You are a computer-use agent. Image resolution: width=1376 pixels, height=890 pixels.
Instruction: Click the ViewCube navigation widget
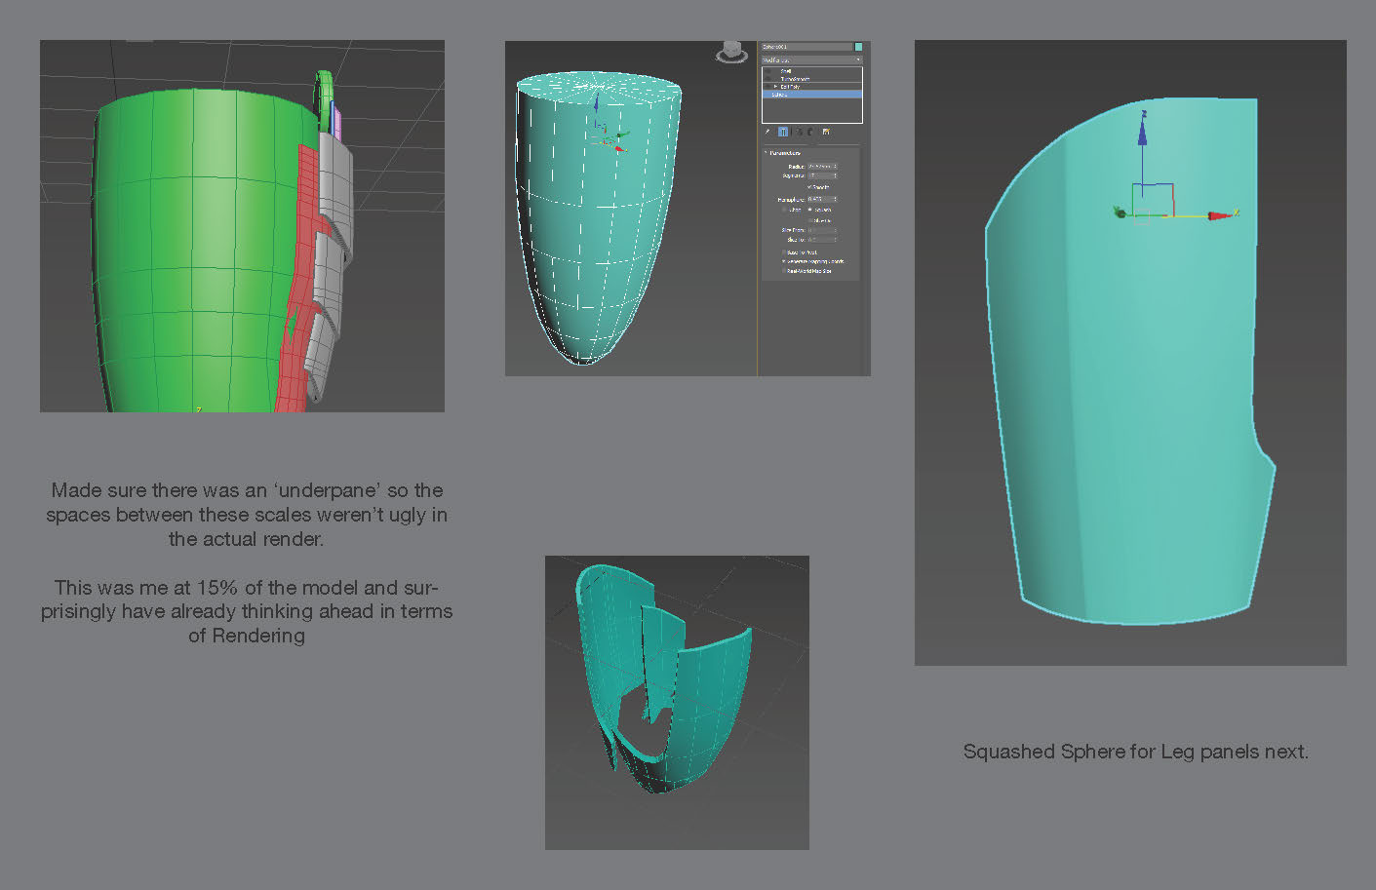[731, 53]
